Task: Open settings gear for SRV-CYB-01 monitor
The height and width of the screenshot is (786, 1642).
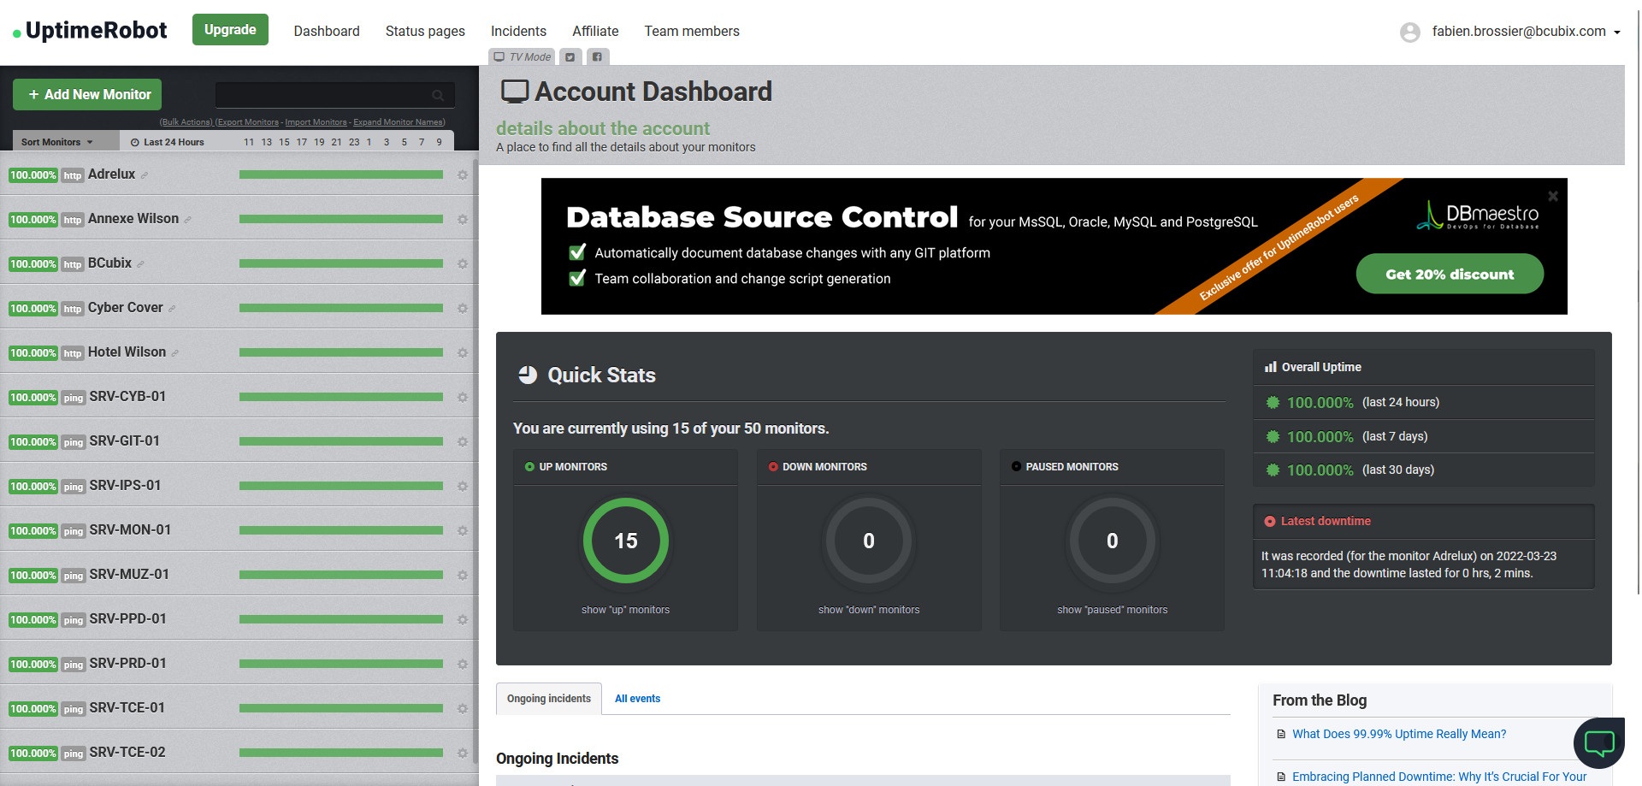Action: click(x=463, y=398)
